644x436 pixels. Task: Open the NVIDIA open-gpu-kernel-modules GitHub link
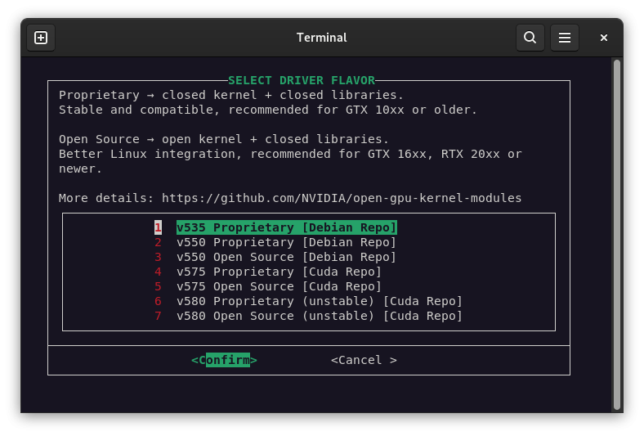(341, 198)
